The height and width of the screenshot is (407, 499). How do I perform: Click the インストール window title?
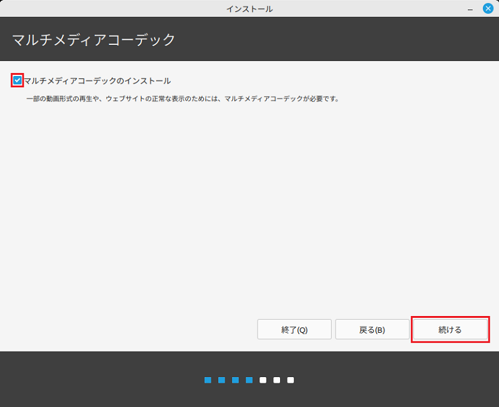249,9
